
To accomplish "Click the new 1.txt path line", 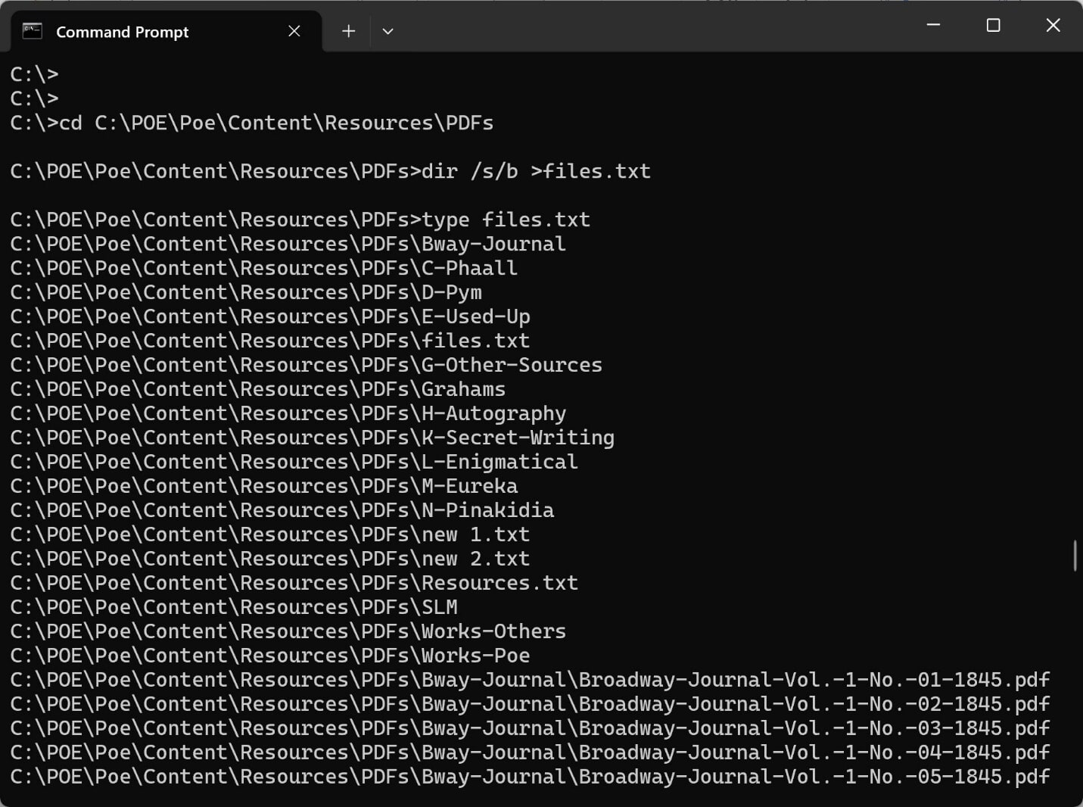I will (269, 534).
